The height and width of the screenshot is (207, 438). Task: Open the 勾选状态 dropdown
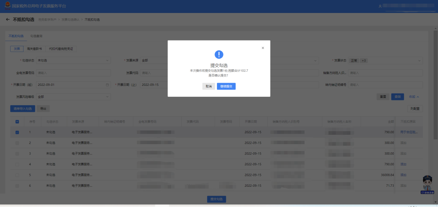click(x=73, y=60)
